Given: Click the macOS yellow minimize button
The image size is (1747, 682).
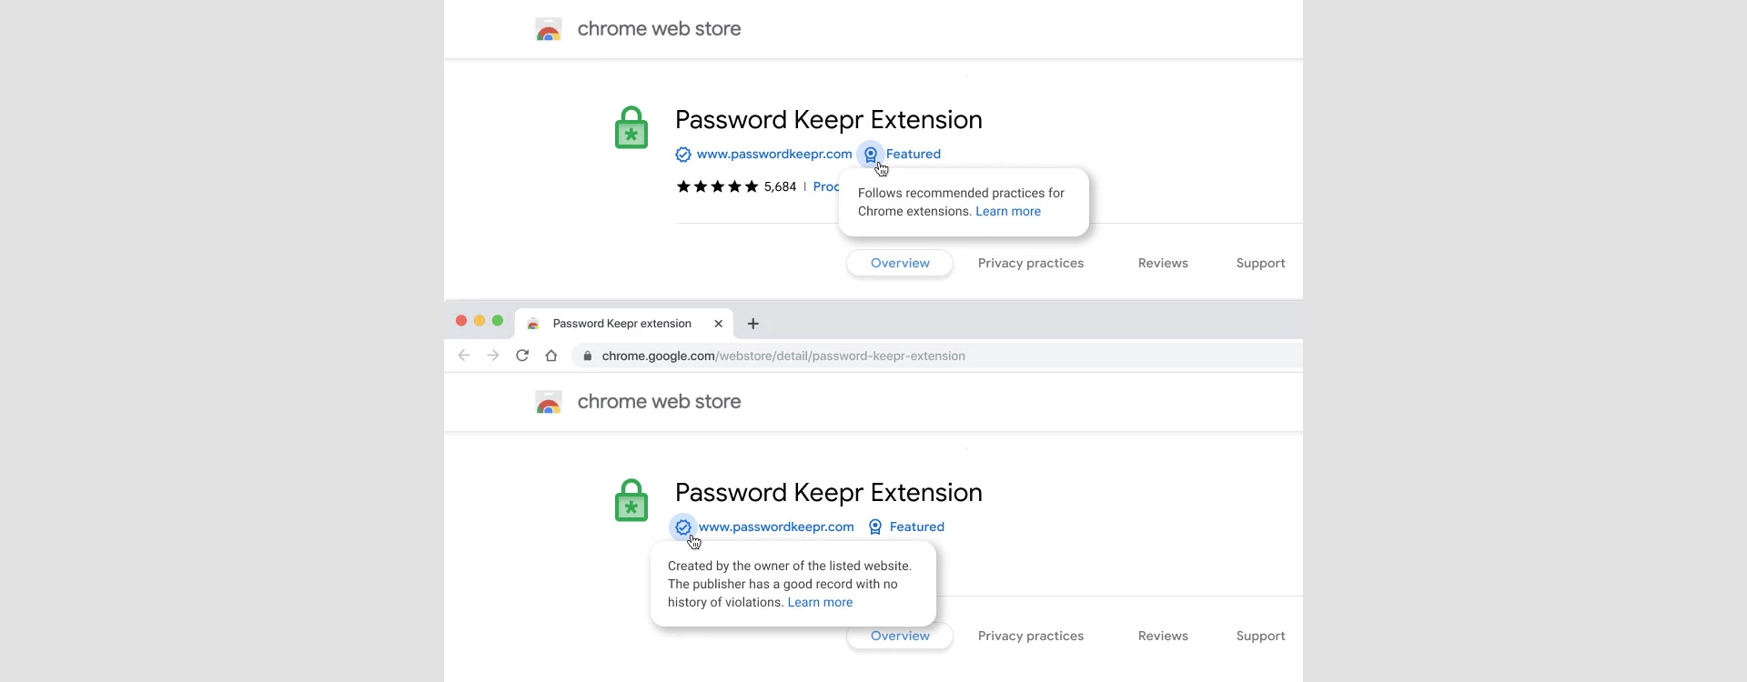Looking at the screenshot, I should pyautogui.click(x=480, y=321).
